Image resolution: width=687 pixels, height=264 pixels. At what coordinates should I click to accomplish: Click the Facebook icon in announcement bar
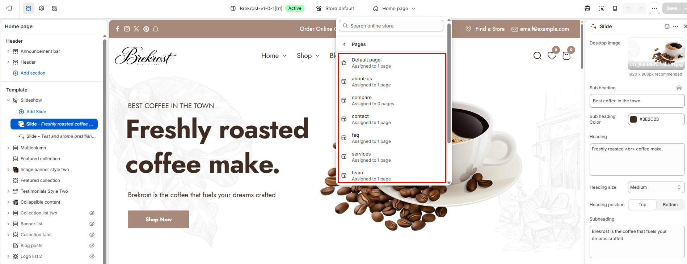118,29
